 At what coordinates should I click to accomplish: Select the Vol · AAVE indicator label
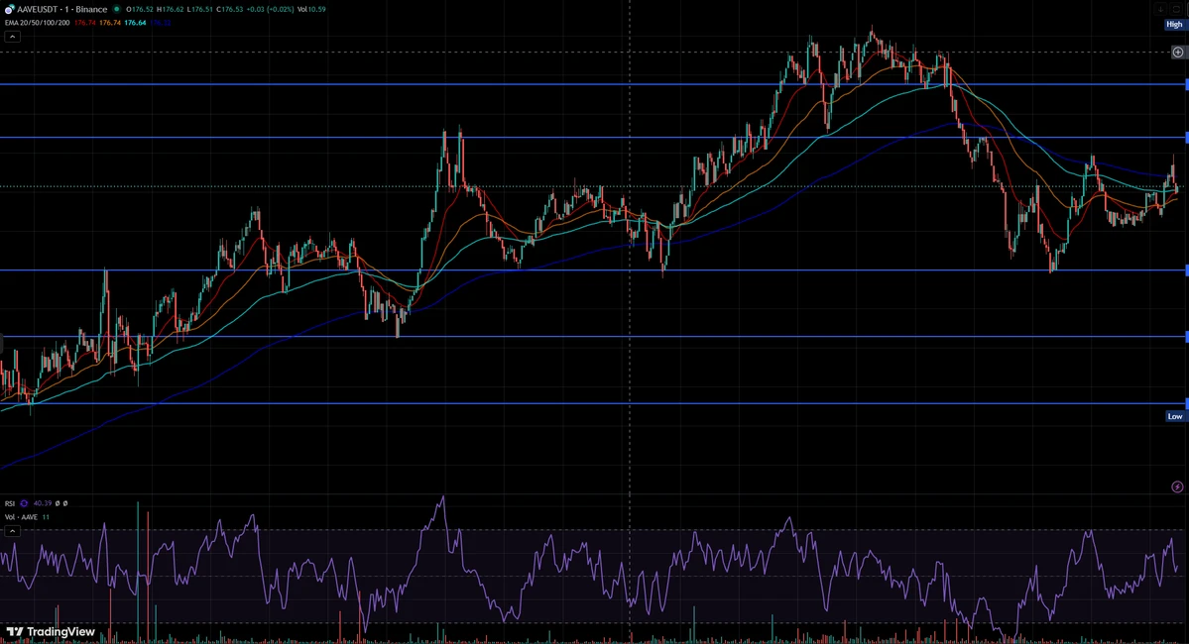coord(21,517)
